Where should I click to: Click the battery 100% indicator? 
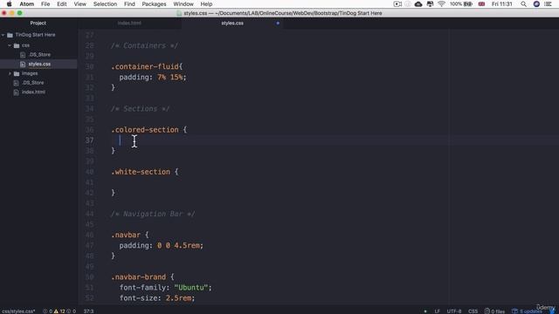click(x=461, y=3)
